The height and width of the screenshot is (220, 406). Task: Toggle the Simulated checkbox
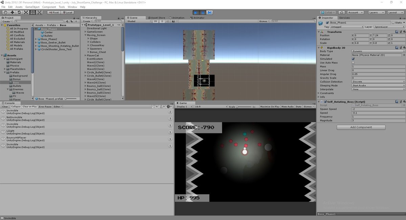[353, 59]
